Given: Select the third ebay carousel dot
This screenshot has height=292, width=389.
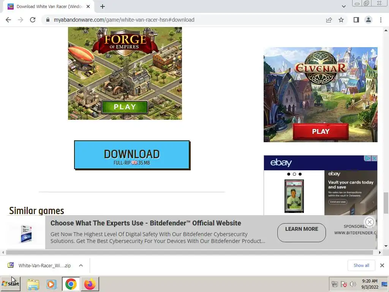Looking at the screenshot, I should coord(300,174).
